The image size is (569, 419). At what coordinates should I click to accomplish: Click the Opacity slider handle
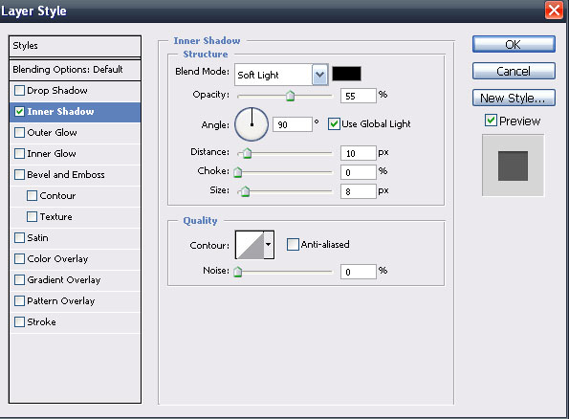pos(290,96)
